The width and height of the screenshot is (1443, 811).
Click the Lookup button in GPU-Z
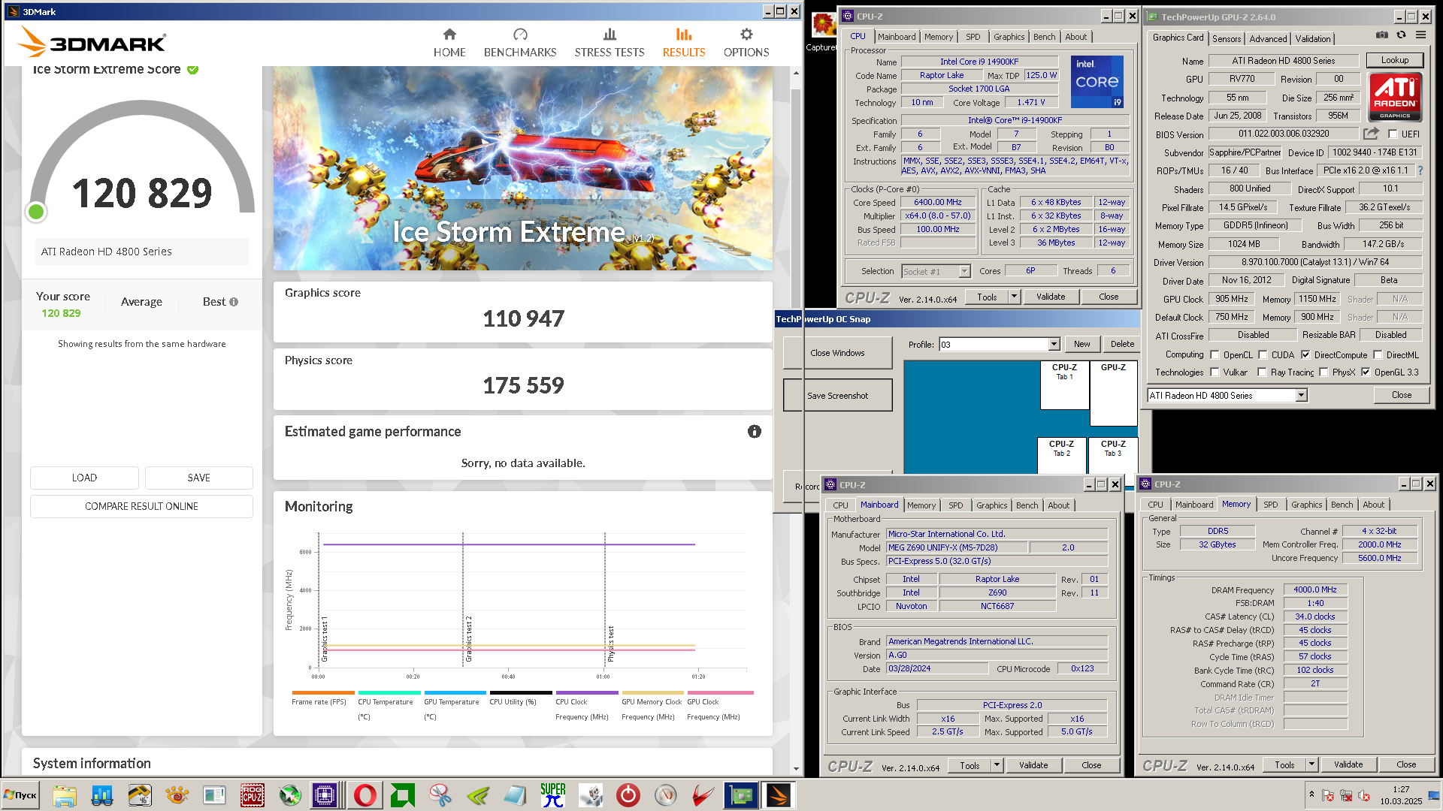[1394, 60]
